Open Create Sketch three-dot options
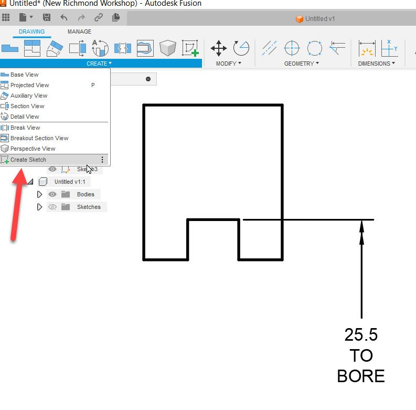Image resolution: width=416 pixels, height=410 pixels. tap(102, 160)
